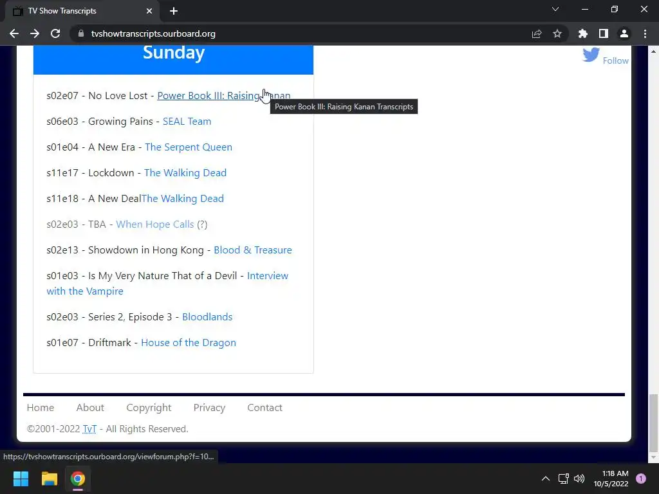Go to the Home footer link
Image resolution: width=659 pixels, height=494 pixels.
click(41, 407)
